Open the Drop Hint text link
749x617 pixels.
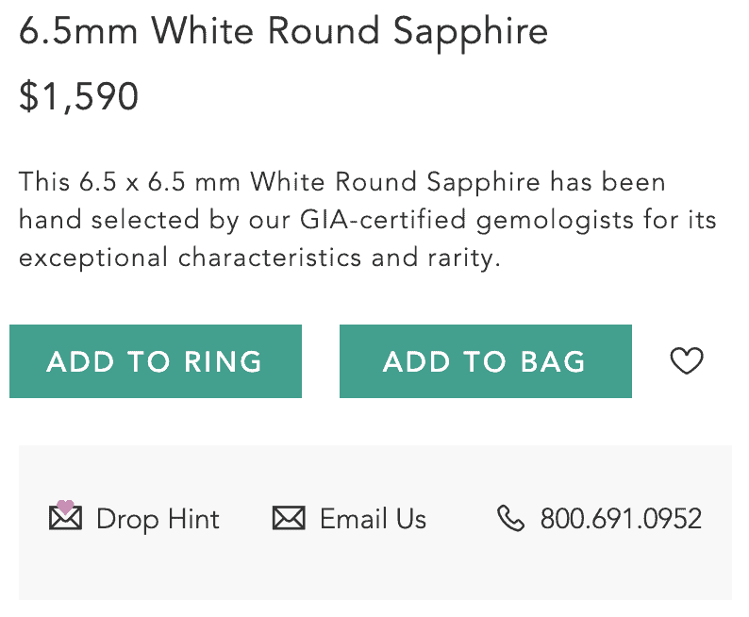pyautogui.click(x=158, y=519)
